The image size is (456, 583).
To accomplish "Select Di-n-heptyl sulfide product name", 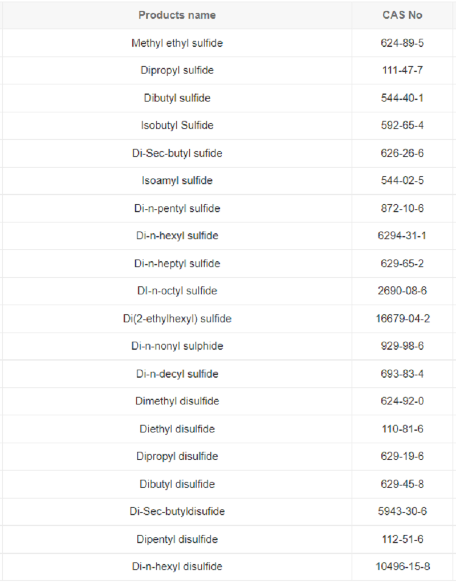I will (x=177, y=264).
